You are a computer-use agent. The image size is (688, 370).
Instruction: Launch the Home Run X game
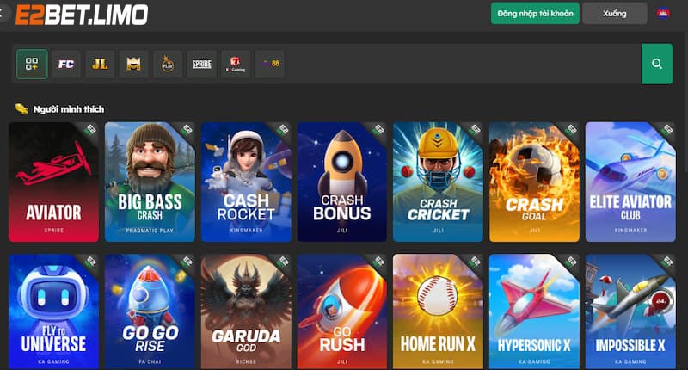(x=438, y=311)
